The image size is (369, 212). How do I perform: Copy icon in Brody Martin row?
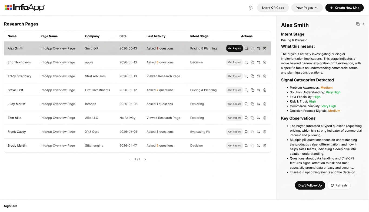tap(252, 145)
